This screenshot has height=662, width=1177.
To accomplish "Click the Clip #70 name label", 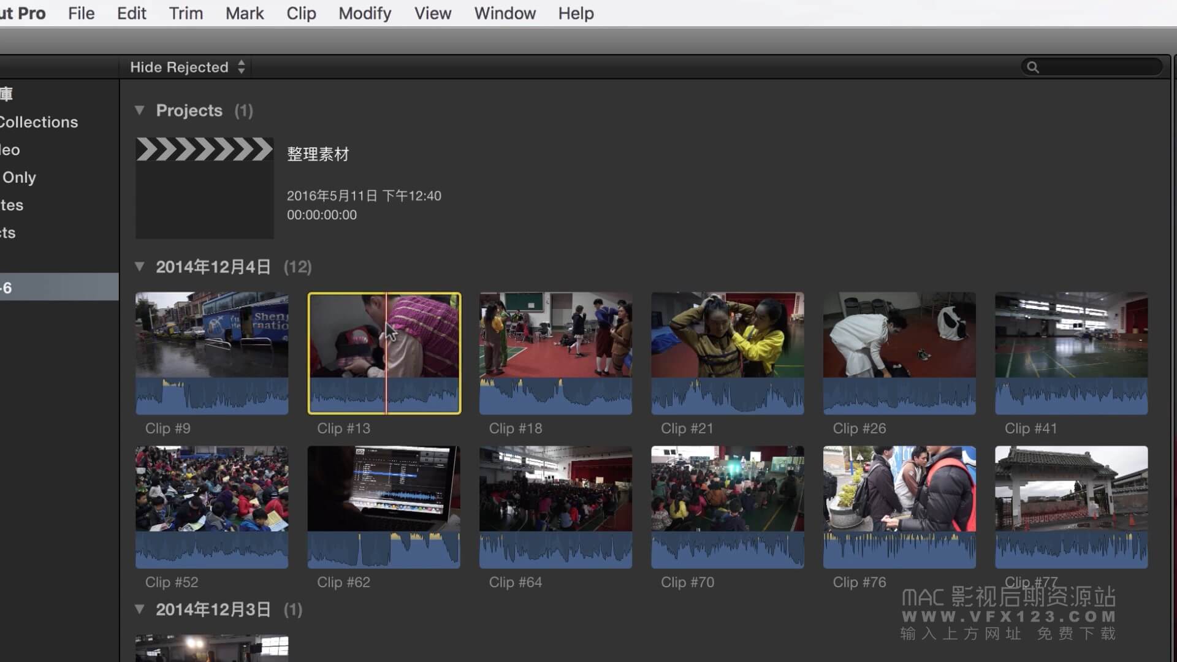I will tap(687, 582).
